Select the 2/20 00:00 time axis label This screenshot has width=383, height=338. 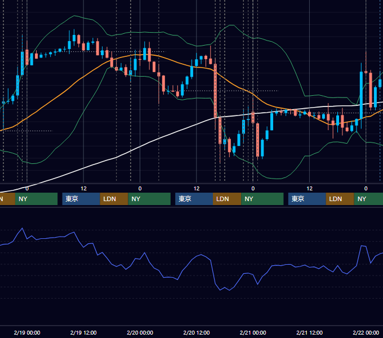click(140, 332)
